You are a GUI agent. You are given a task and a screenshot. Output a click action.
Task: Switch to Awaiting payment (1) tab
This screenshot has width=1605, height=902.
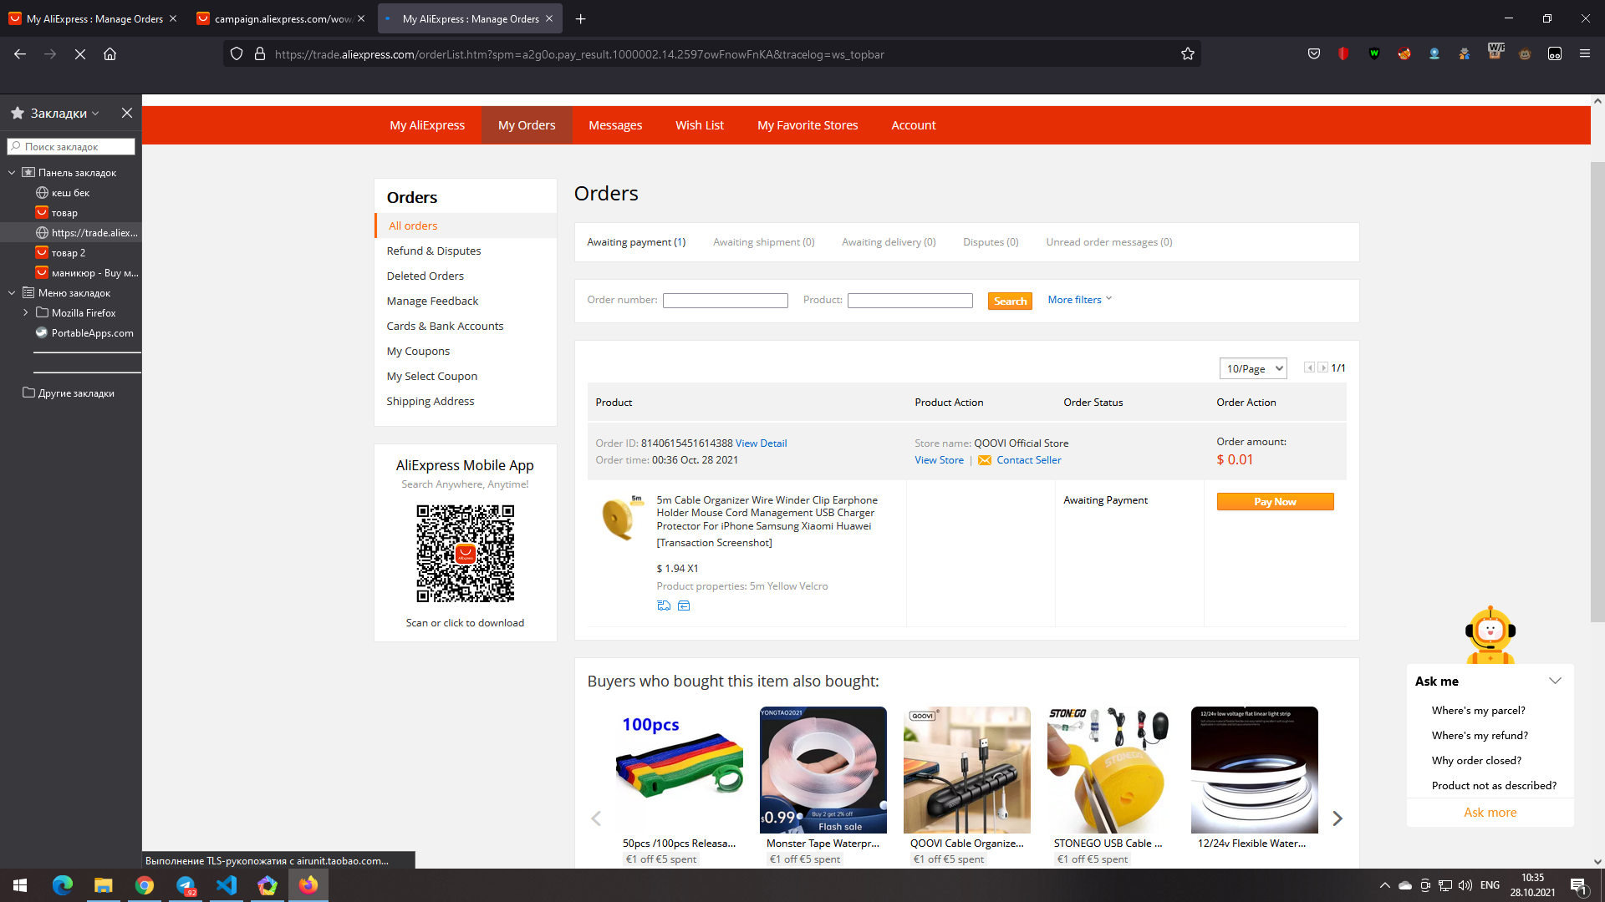[636, 242]
